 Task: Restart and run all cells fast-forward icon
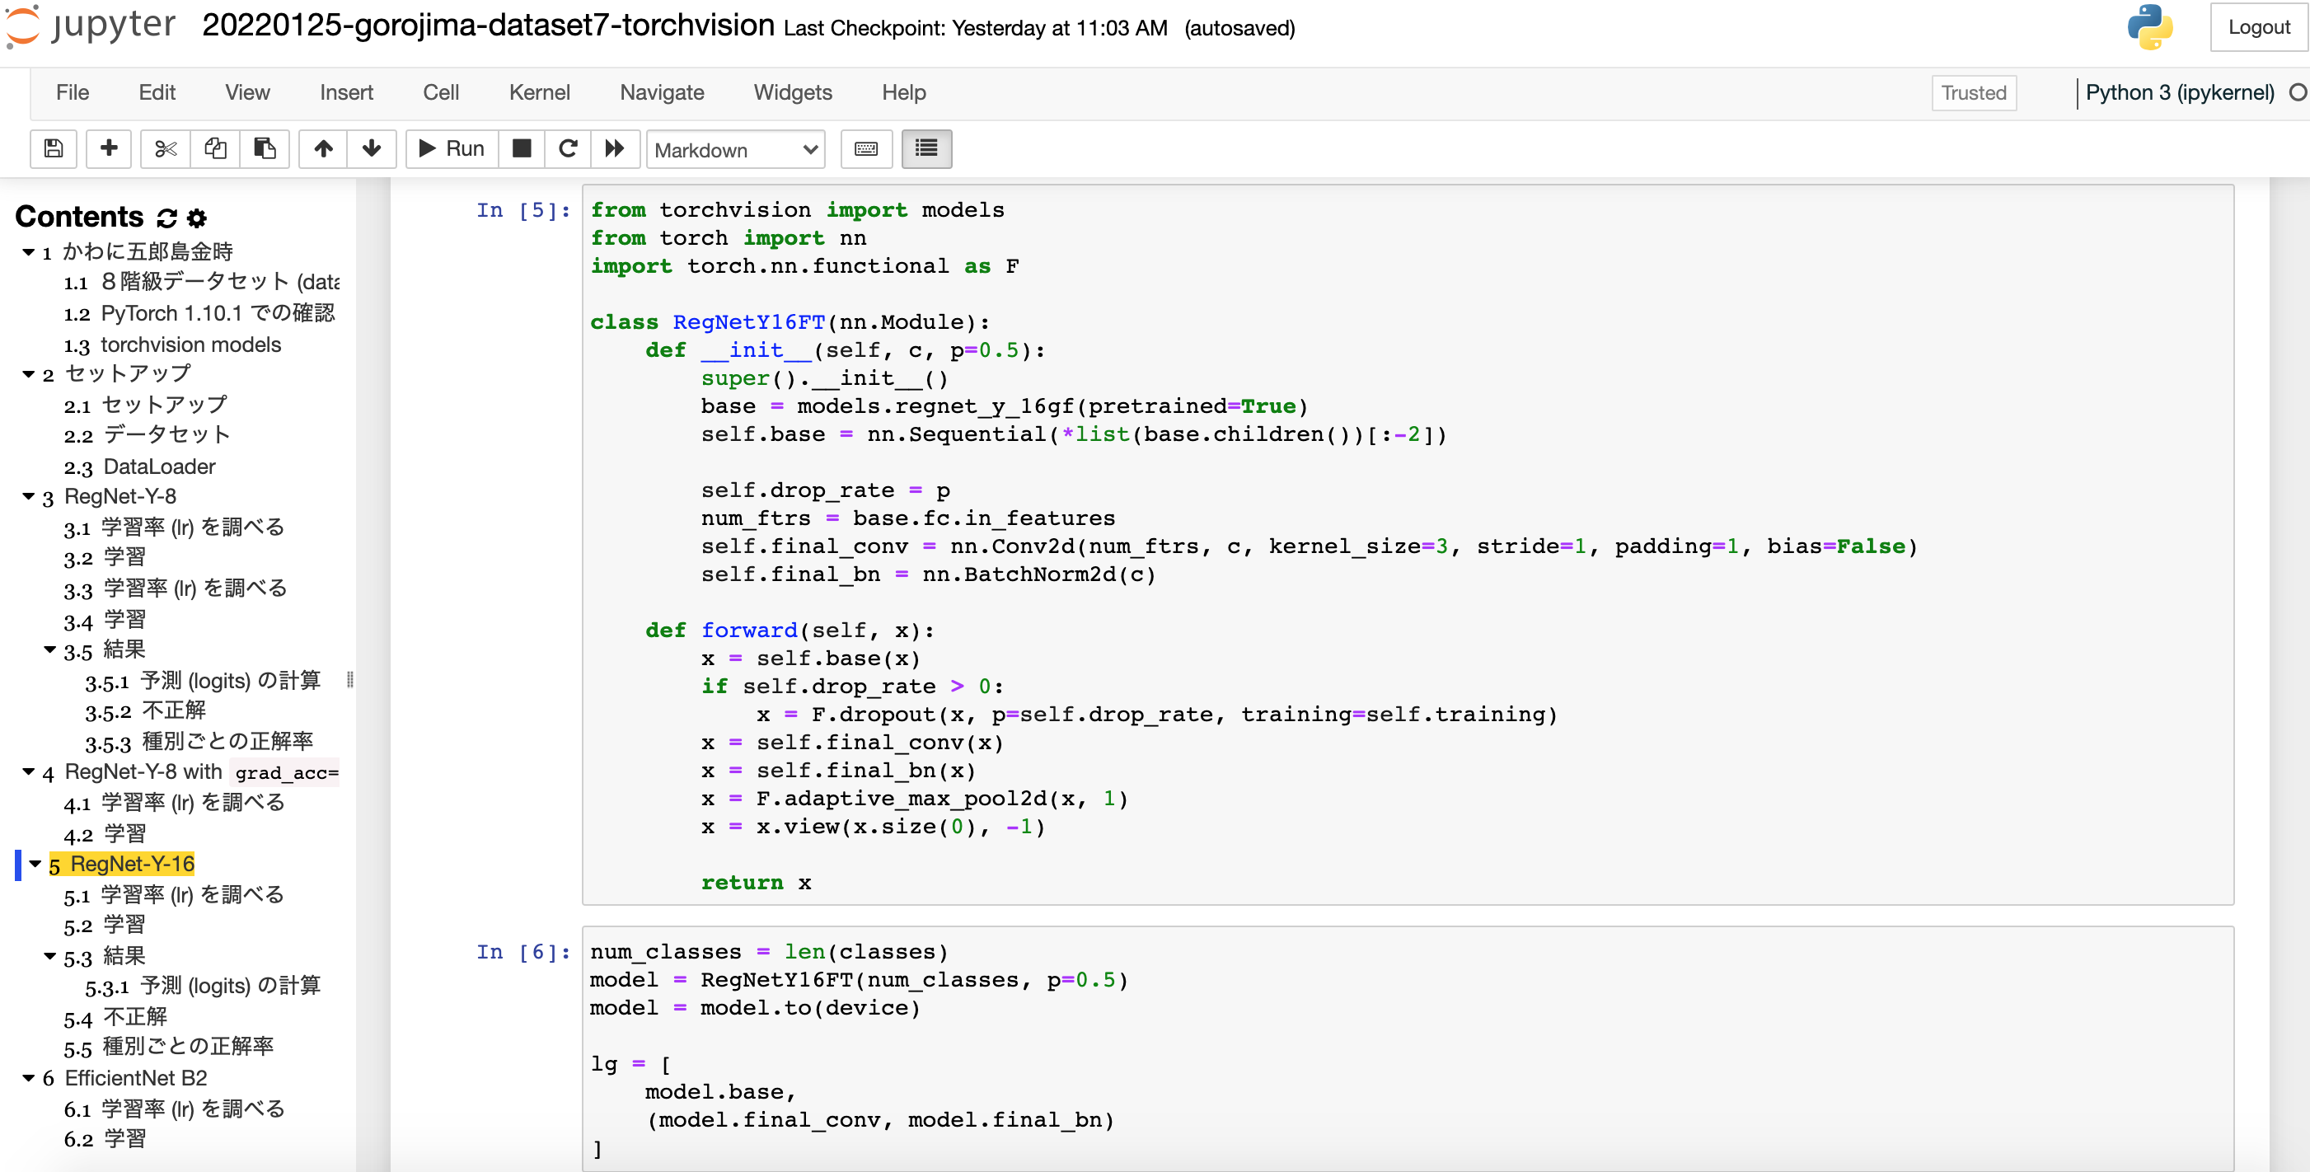[x=614, y=149]
